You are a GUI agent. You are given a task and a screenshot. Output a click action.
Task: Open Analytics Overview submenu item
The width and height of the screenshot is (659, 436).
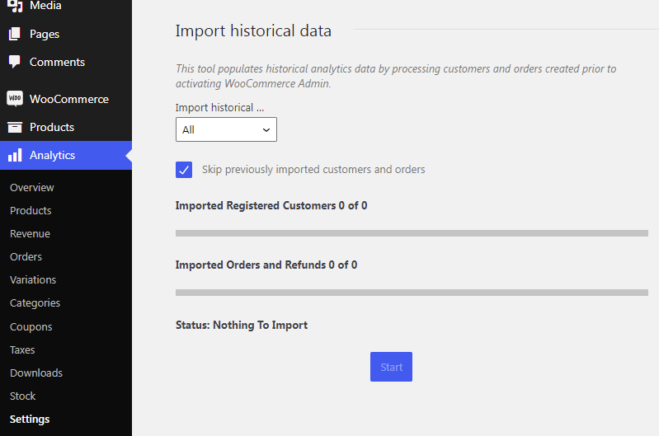pyautogui.click(x=32, y=188)
